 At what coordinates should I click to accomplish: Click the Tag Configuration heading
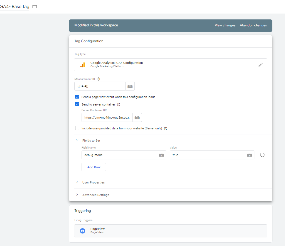tap(89, 41)
